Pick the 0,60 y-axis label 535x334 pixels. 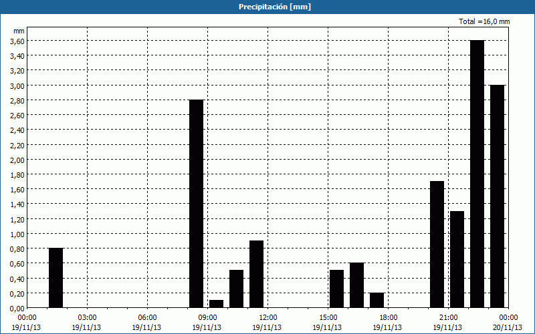(x=17, y=264)
